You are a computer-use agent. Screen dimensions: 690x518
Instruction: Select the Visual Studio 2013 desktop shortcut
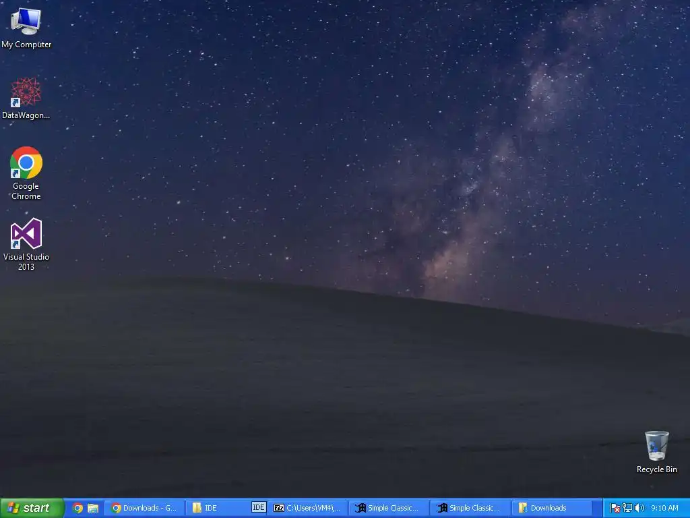coord(26,243)
